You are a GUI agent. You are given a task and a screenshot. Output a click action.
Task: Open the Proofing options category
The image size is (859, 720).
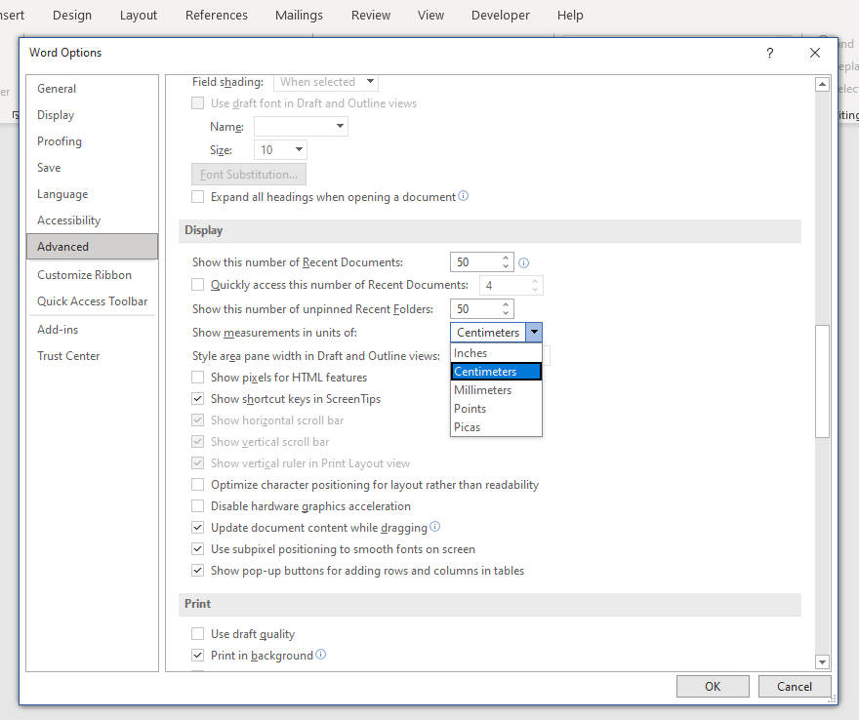tap(92, 141)
